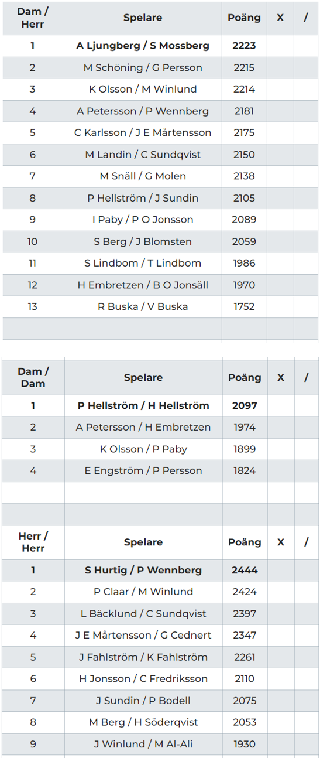Viewport: 320px width, 758px height.
Task: Select the 'R Buska / V Buska' cell
Action: pyautogui.click(x=143, y=306)
